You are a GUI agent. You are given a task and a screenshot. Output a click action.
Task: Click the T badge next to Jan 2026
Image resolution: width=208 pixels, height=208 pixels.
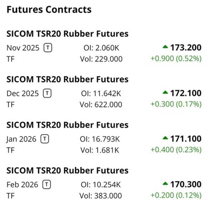click(x=45, y=139)
